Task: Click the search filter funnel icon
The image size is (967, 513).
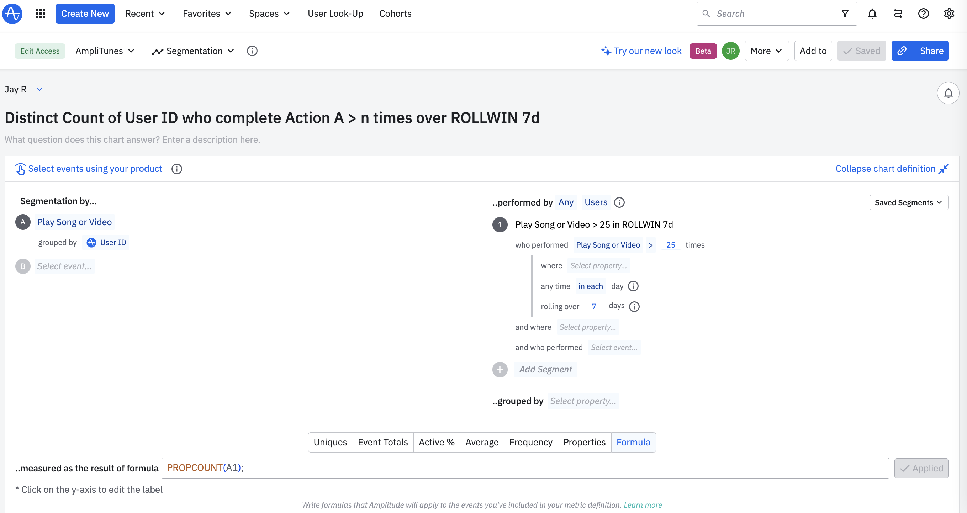Action: (845, 14)
